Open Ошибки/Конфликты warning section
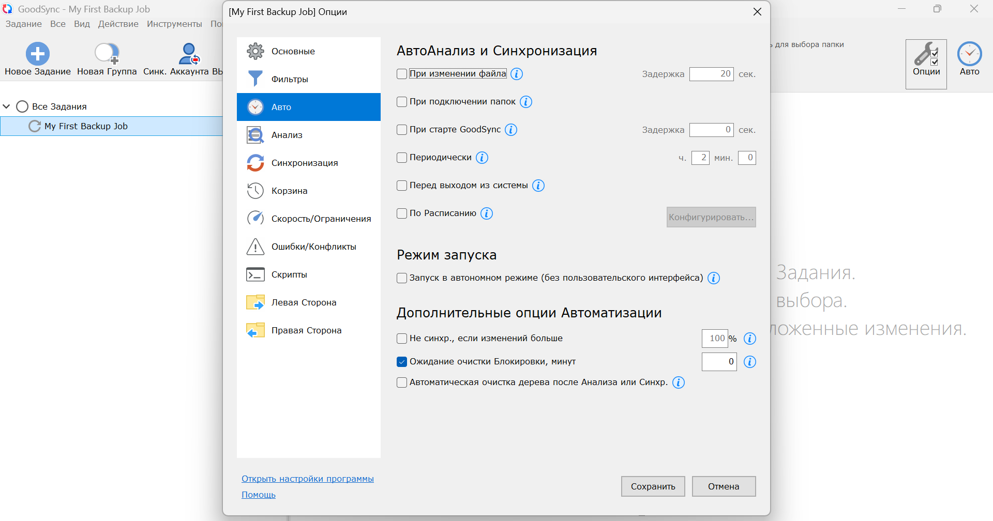 click(255, 247)
